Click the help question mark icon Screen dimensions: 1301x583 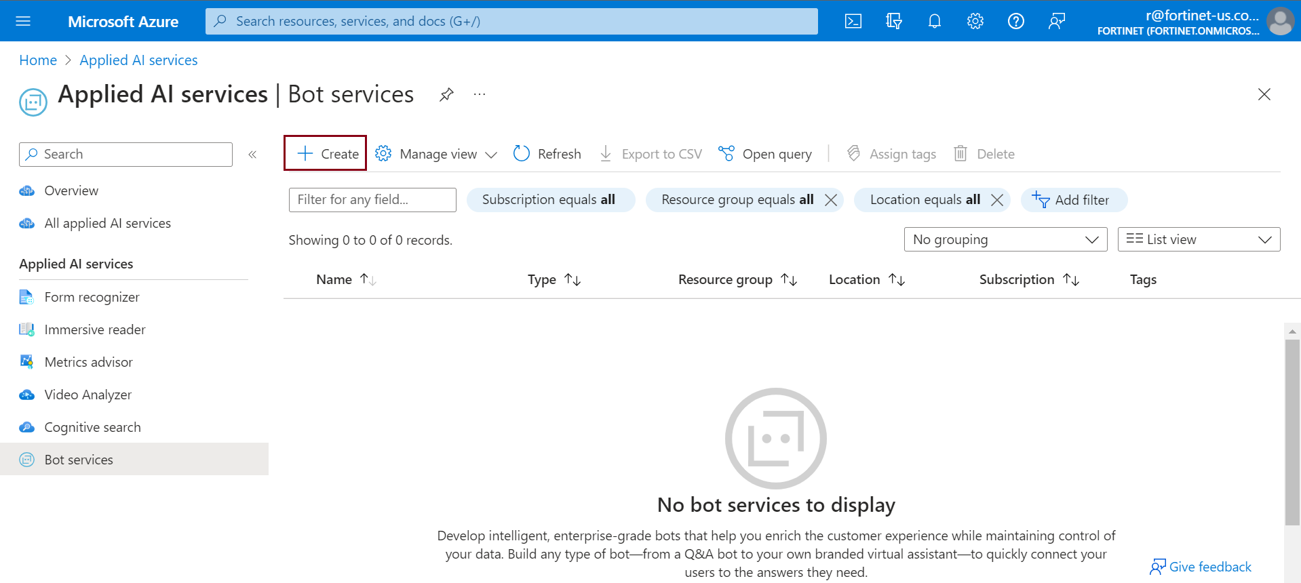click(x=1015, y=21)
